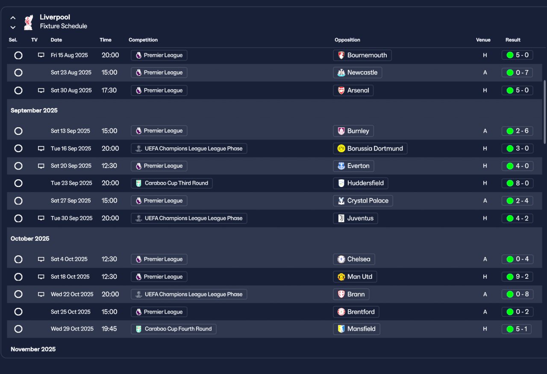The height and width of the screenshot is (374, 547).
Task: Click the up chevron beside the Liverpool title
Action: (x=13, y=18)
